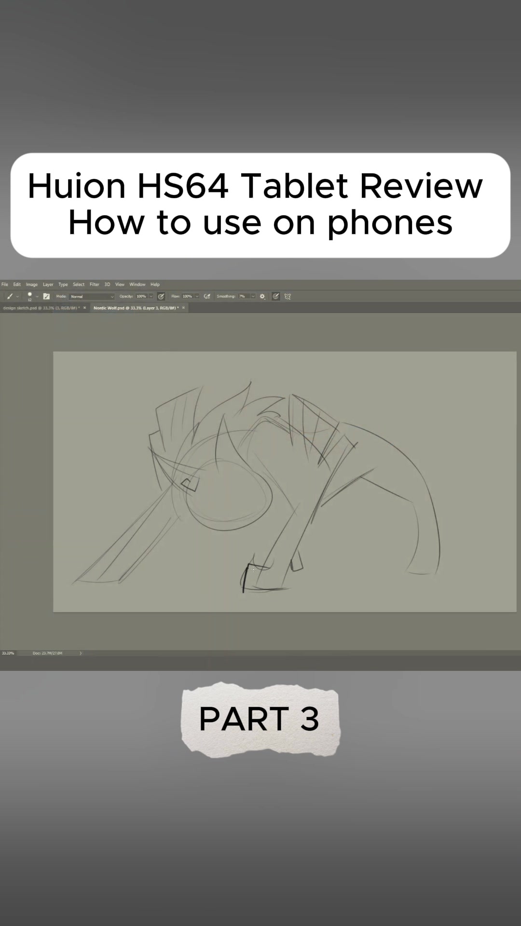Toggle pressure for size icon
This screenshot has height=926, width=521.
tap(275, 296)
